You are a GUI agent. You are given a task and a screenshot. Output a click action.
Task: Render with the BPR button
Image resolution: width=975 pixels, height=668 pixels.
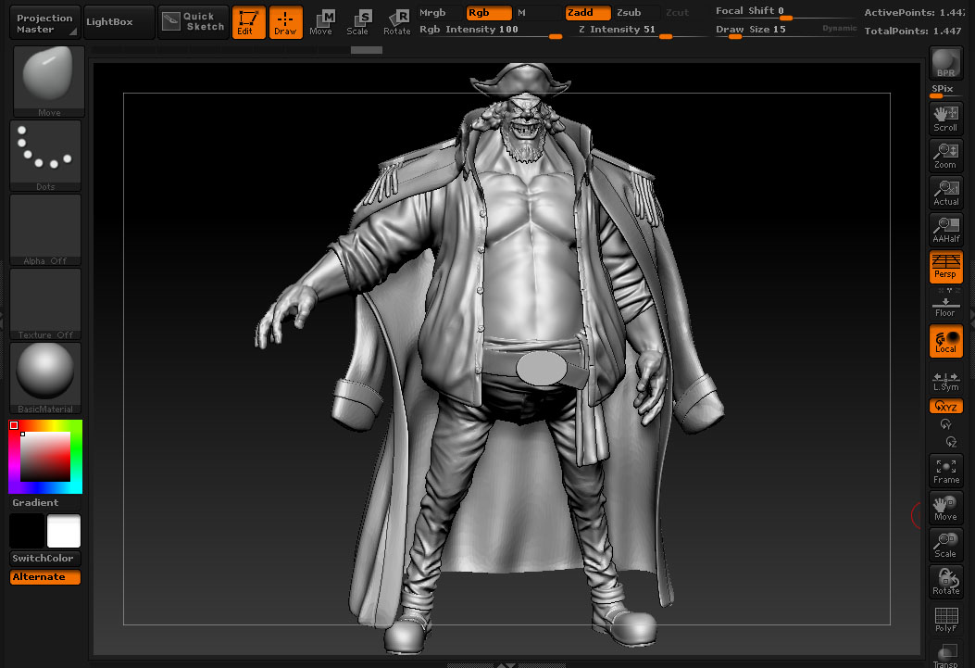point(945,63)
